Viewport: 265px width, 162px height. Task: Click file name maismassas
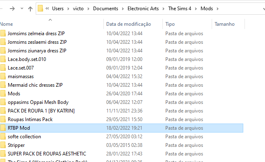[21, 76]
